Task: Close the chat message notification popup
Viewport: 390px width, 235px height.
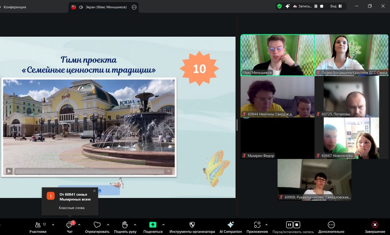Action: coord(95,191)
